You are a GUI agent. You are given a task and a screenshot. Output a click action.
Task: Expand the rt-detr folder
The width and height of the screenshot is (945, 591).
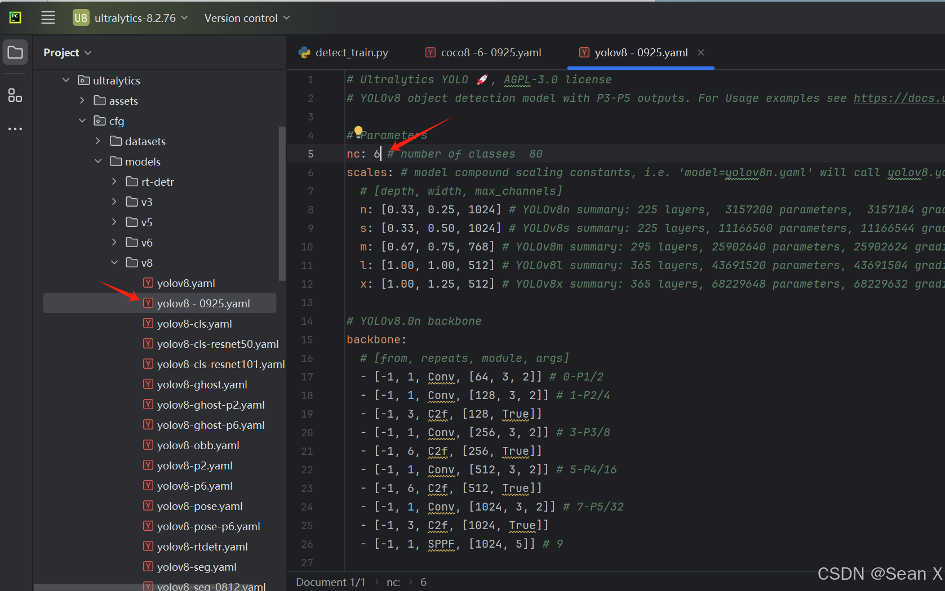(x=114, y=181)
